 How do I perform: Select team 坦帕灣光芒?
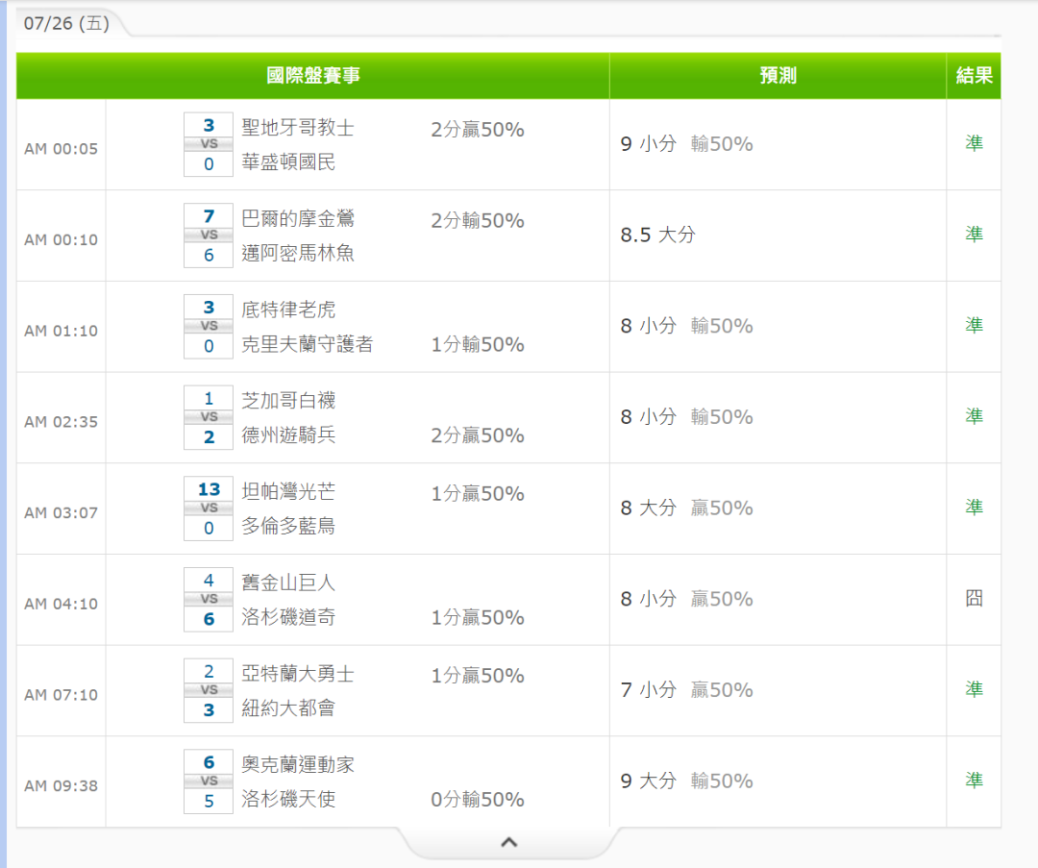point(288,491)
